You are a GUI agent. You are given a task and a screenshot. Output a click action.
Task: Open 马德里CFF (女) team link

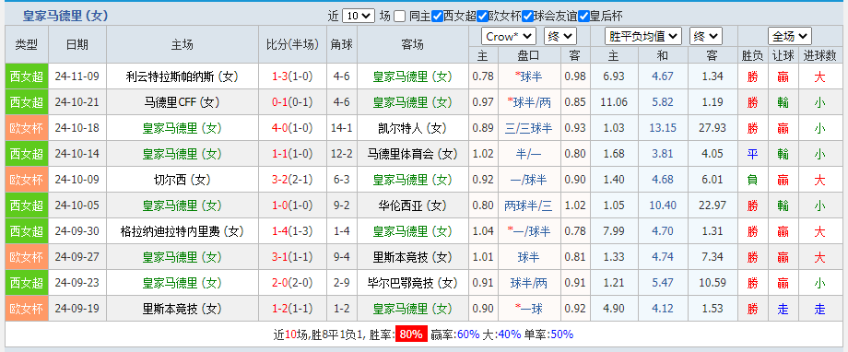tap(182, 102)
